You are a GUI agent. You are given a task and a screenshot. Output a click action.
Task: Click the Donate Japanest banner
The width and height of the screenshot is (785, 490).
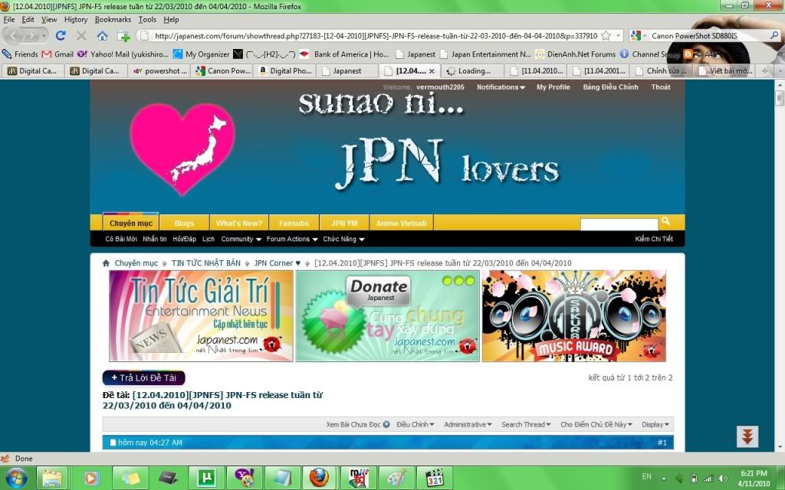click(x=387, y=315)
